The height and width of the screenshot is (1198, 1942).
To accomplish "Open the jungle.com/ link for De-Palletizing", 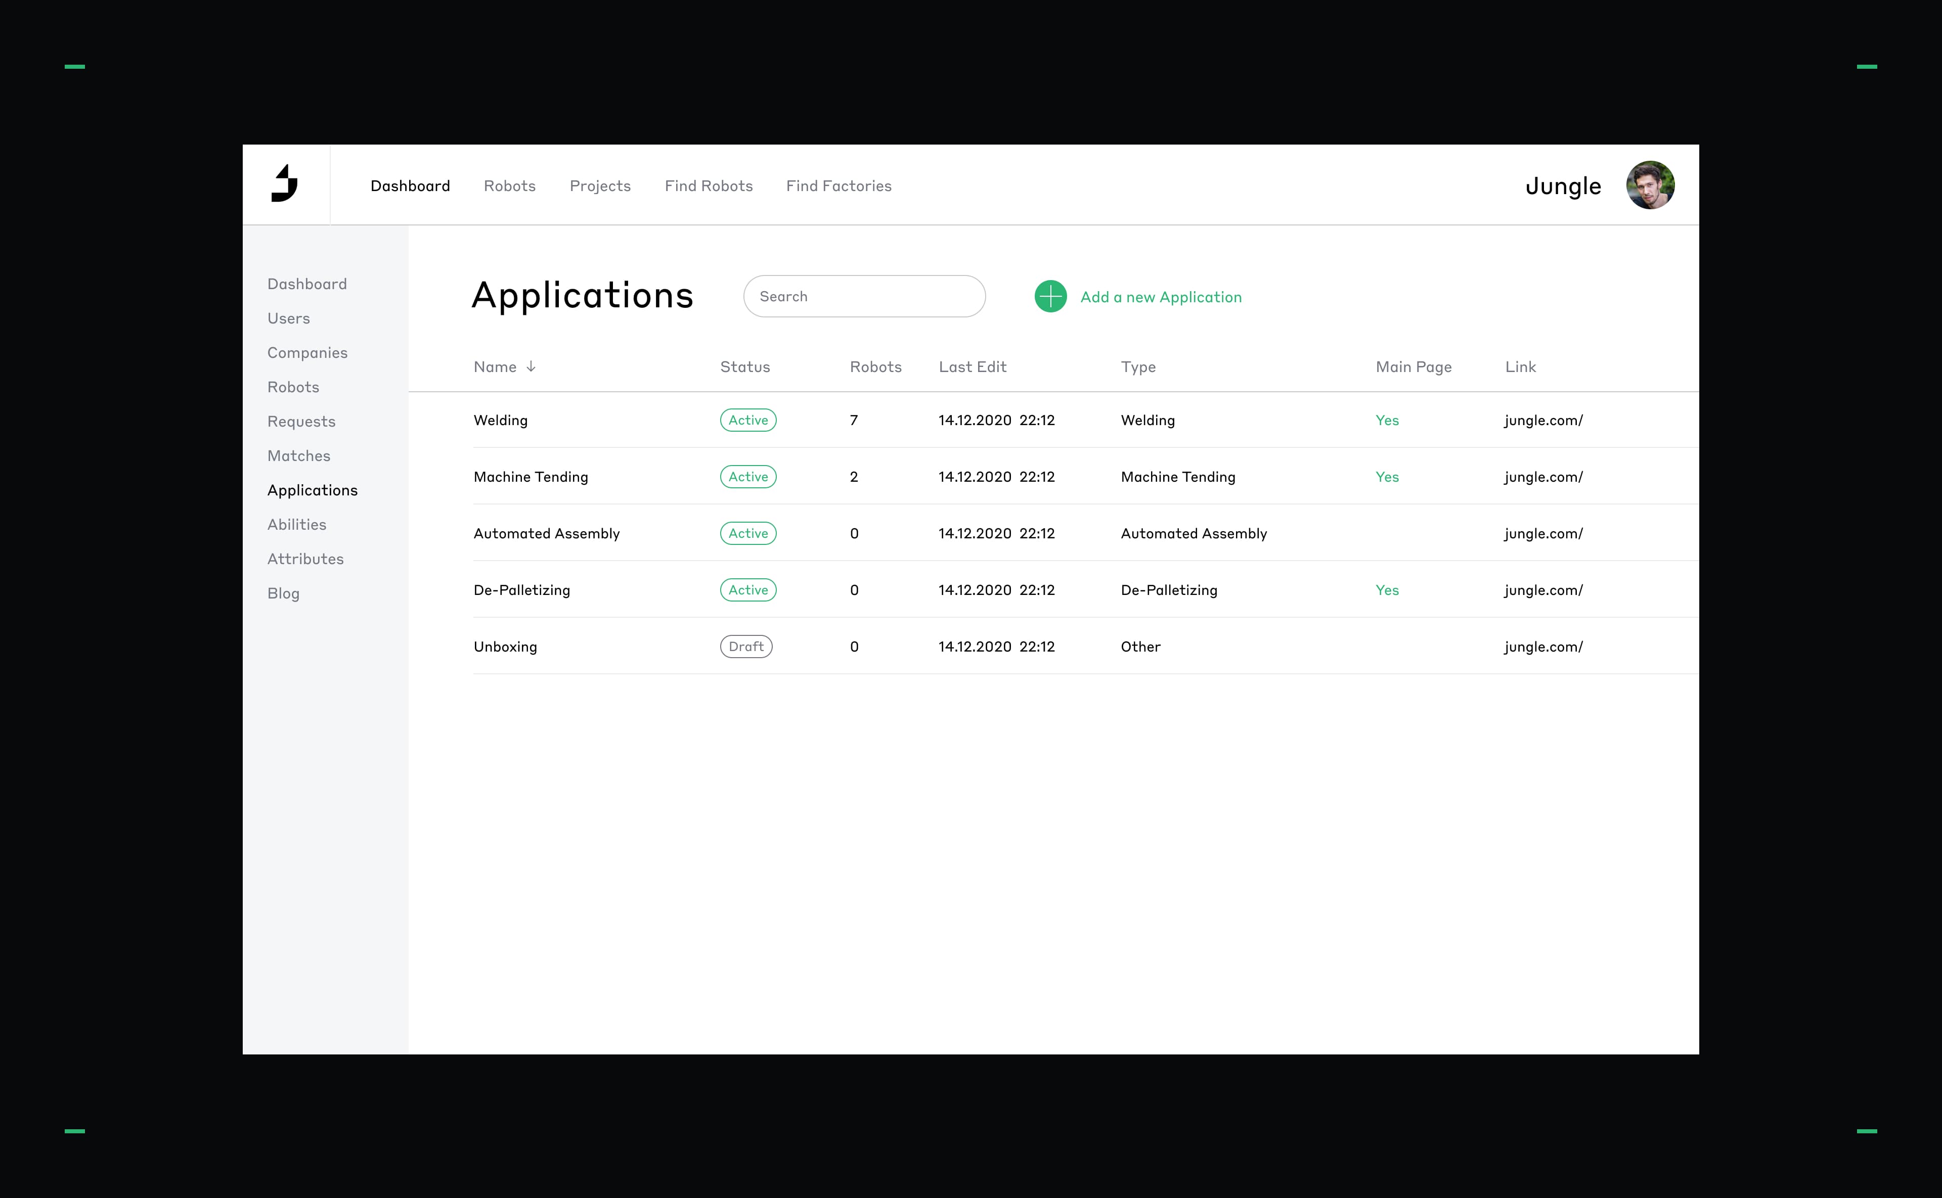I will tap(1543, 590).
